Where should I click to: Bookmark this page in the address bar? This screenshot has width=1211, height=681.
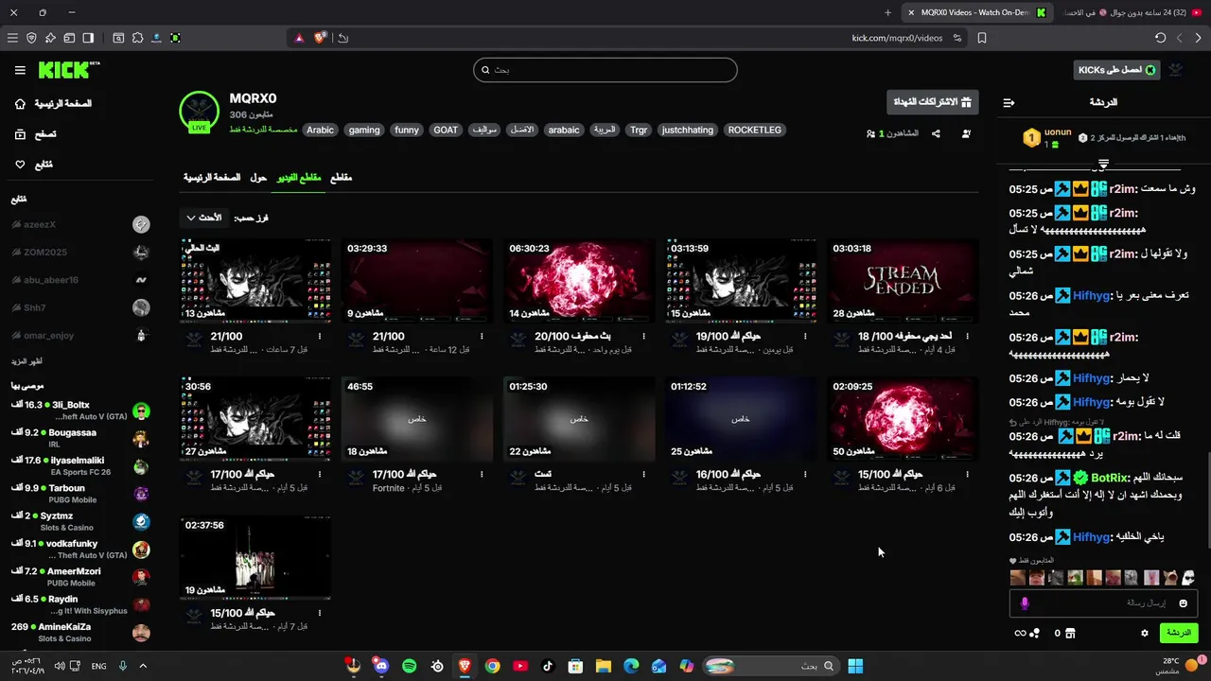(x=982, y=38)
